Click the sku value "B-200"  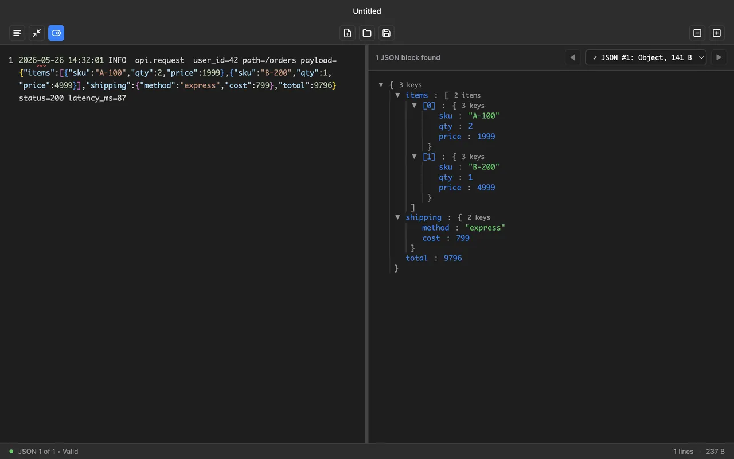tap(484, 167)
